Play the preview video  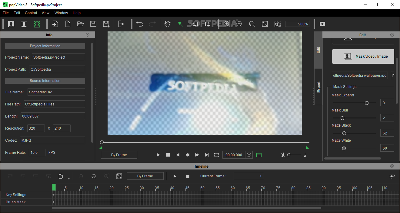click(158, 155)
